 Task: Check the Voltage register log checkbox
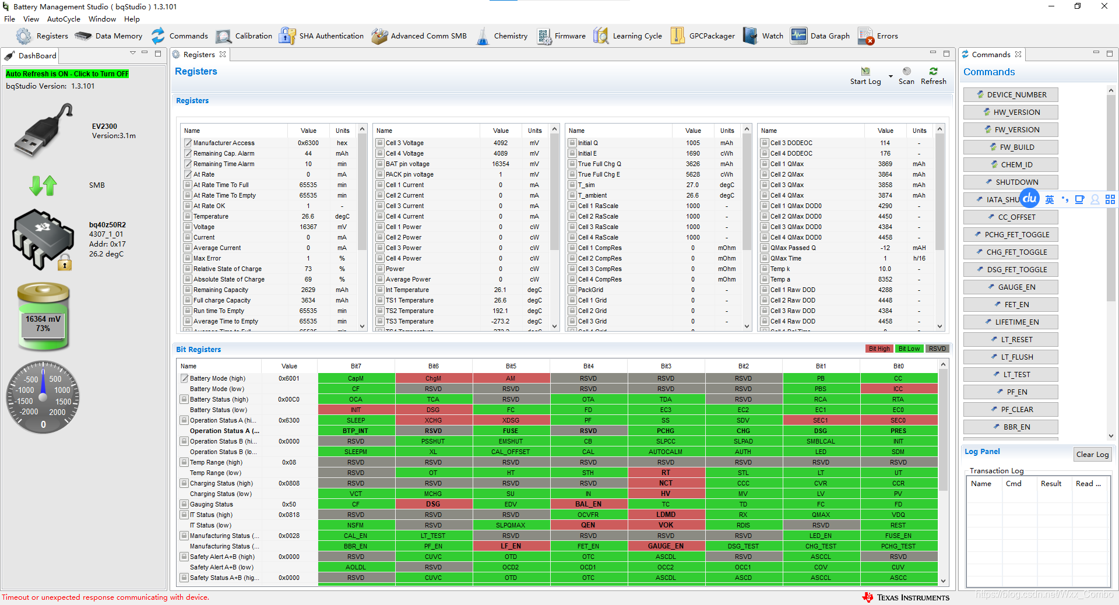click(188, 227)
